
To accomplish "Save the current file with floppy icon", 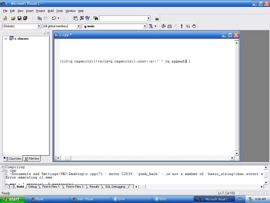I will pos(20,18).
